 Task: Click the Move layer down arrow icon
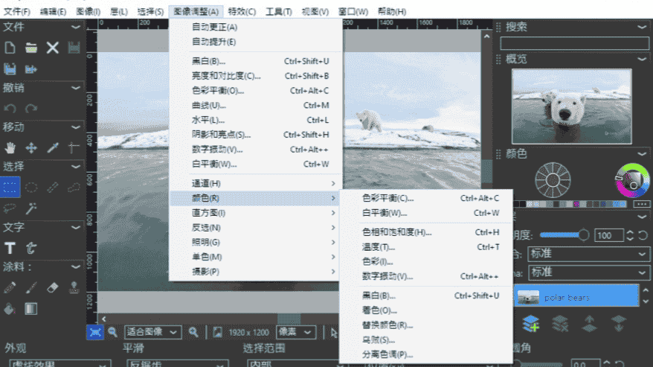619,324
